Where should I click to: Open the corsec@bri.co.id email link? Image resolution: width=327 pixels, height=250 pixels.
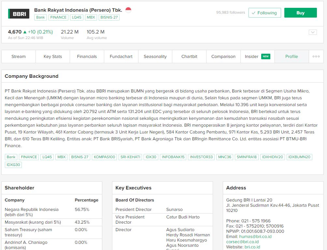242,242
